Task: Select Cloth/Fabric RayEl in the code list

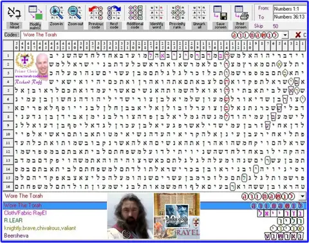Action: pyautogui.click(x=25, y=213)
